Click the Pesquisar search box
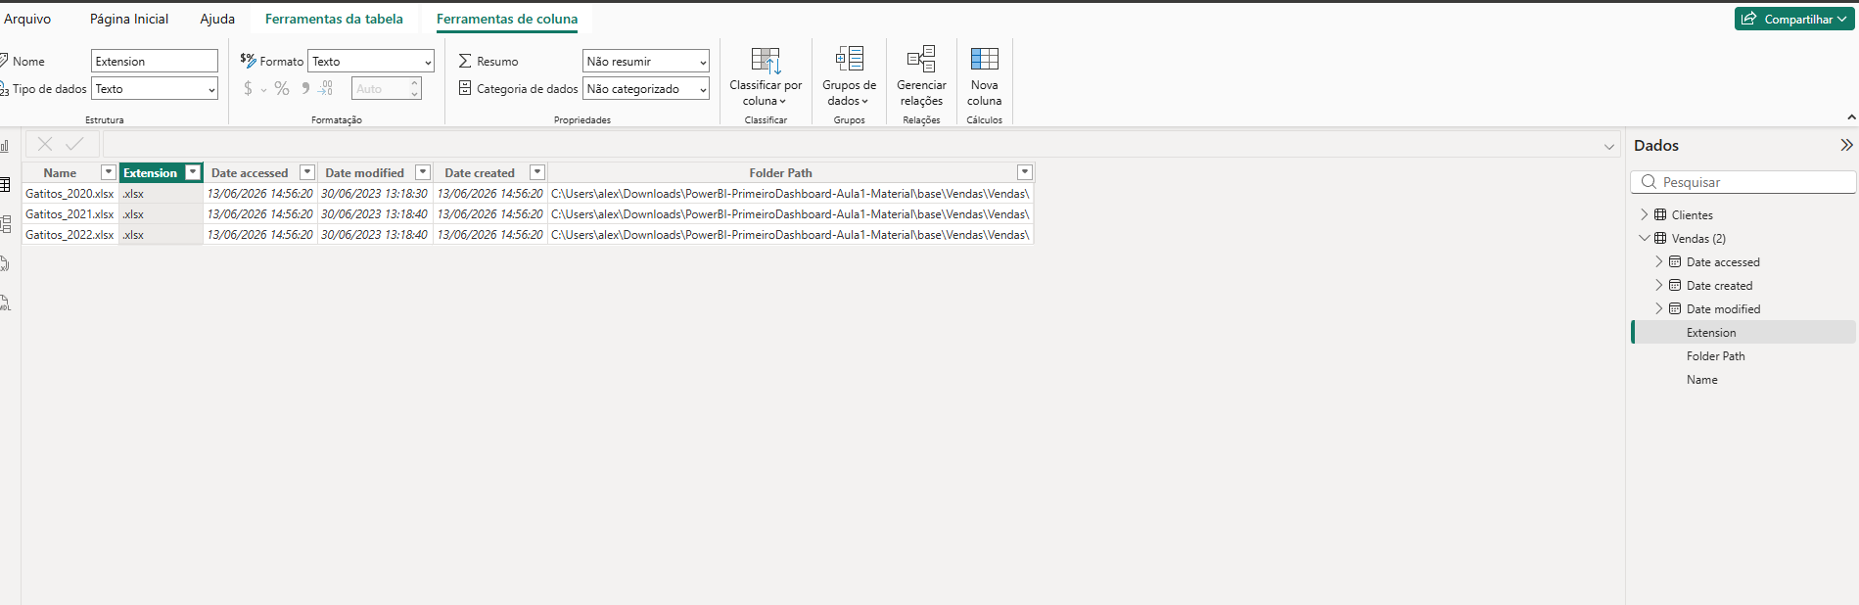 [1743, 182]
